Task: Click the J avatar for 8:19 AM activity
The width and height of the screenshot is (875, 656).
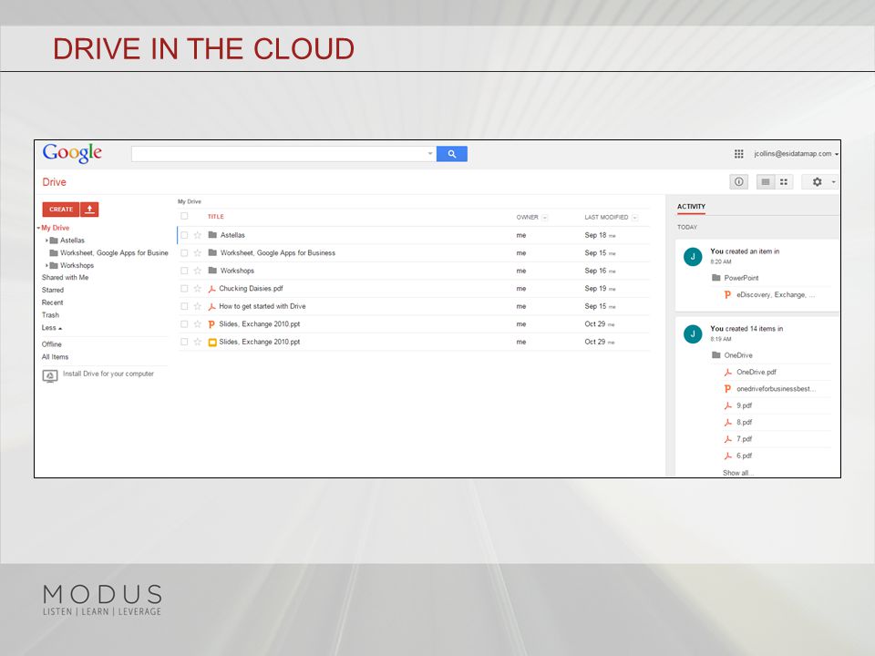Action: point(693,334)
